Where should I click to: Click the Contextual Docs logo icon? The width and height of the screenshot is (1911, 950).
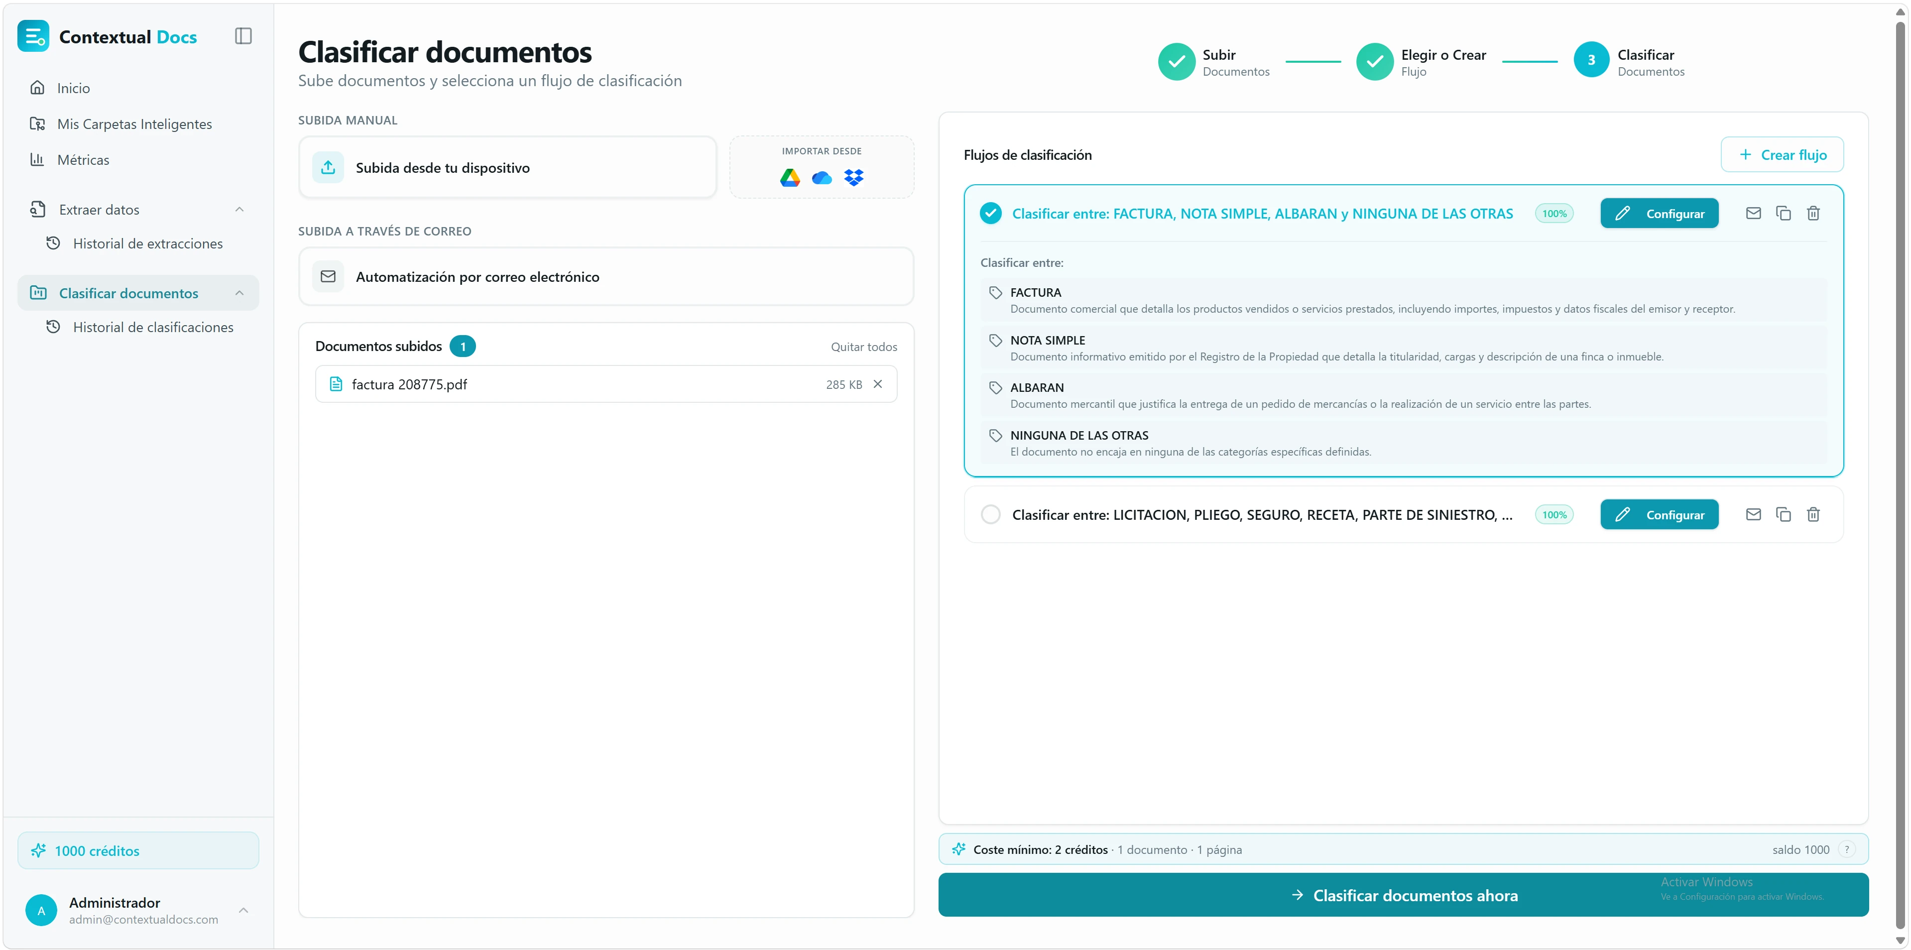33,36
